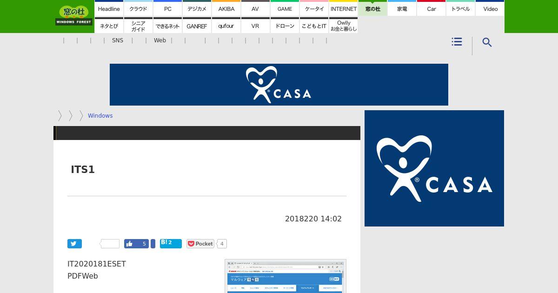
Task: Click the sidebar CASA advertisement
Action: click(x=434, y=168)
